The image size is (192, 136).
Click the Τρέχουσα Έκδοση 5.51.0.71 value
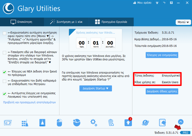[x=168, y=33]
